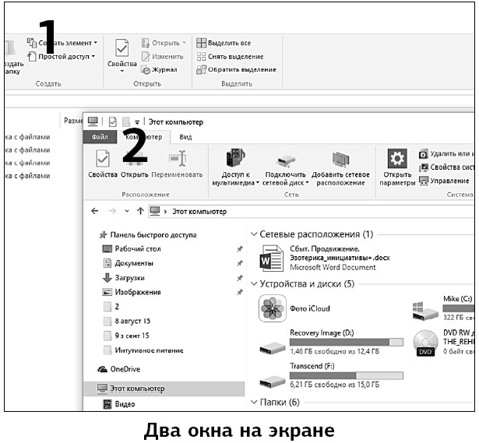Open Свойства dropdown arrow in back window

tap(122, 71)
